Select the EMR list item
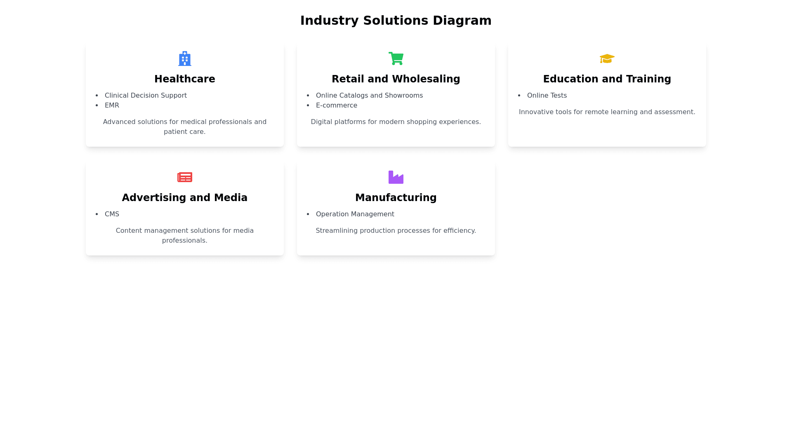This screenshot has width=792, height=445. pos(112,105)
